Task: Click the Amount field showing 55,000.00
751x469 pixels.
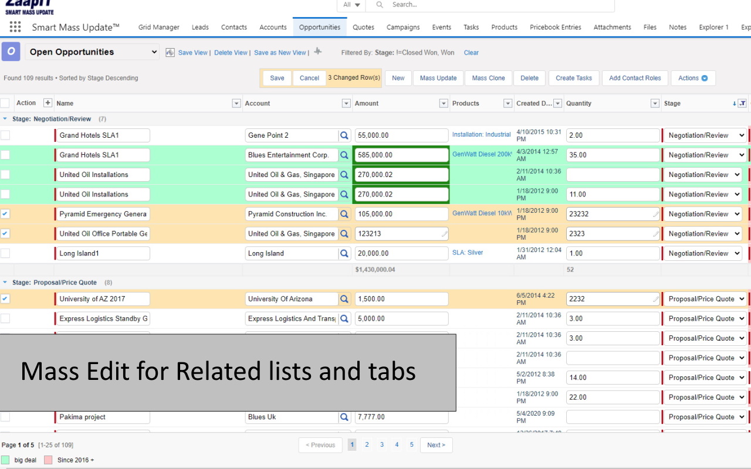Action: click(401, 135)
